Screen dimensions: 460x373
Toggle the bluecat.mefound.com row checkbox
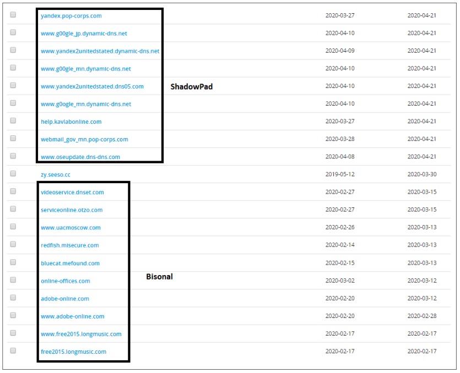[13, 262]
